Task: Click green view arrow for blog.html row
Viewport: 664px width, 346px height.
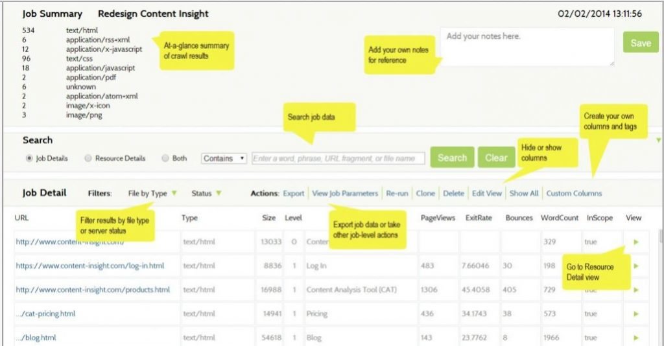Action: (x=636, y=338)
